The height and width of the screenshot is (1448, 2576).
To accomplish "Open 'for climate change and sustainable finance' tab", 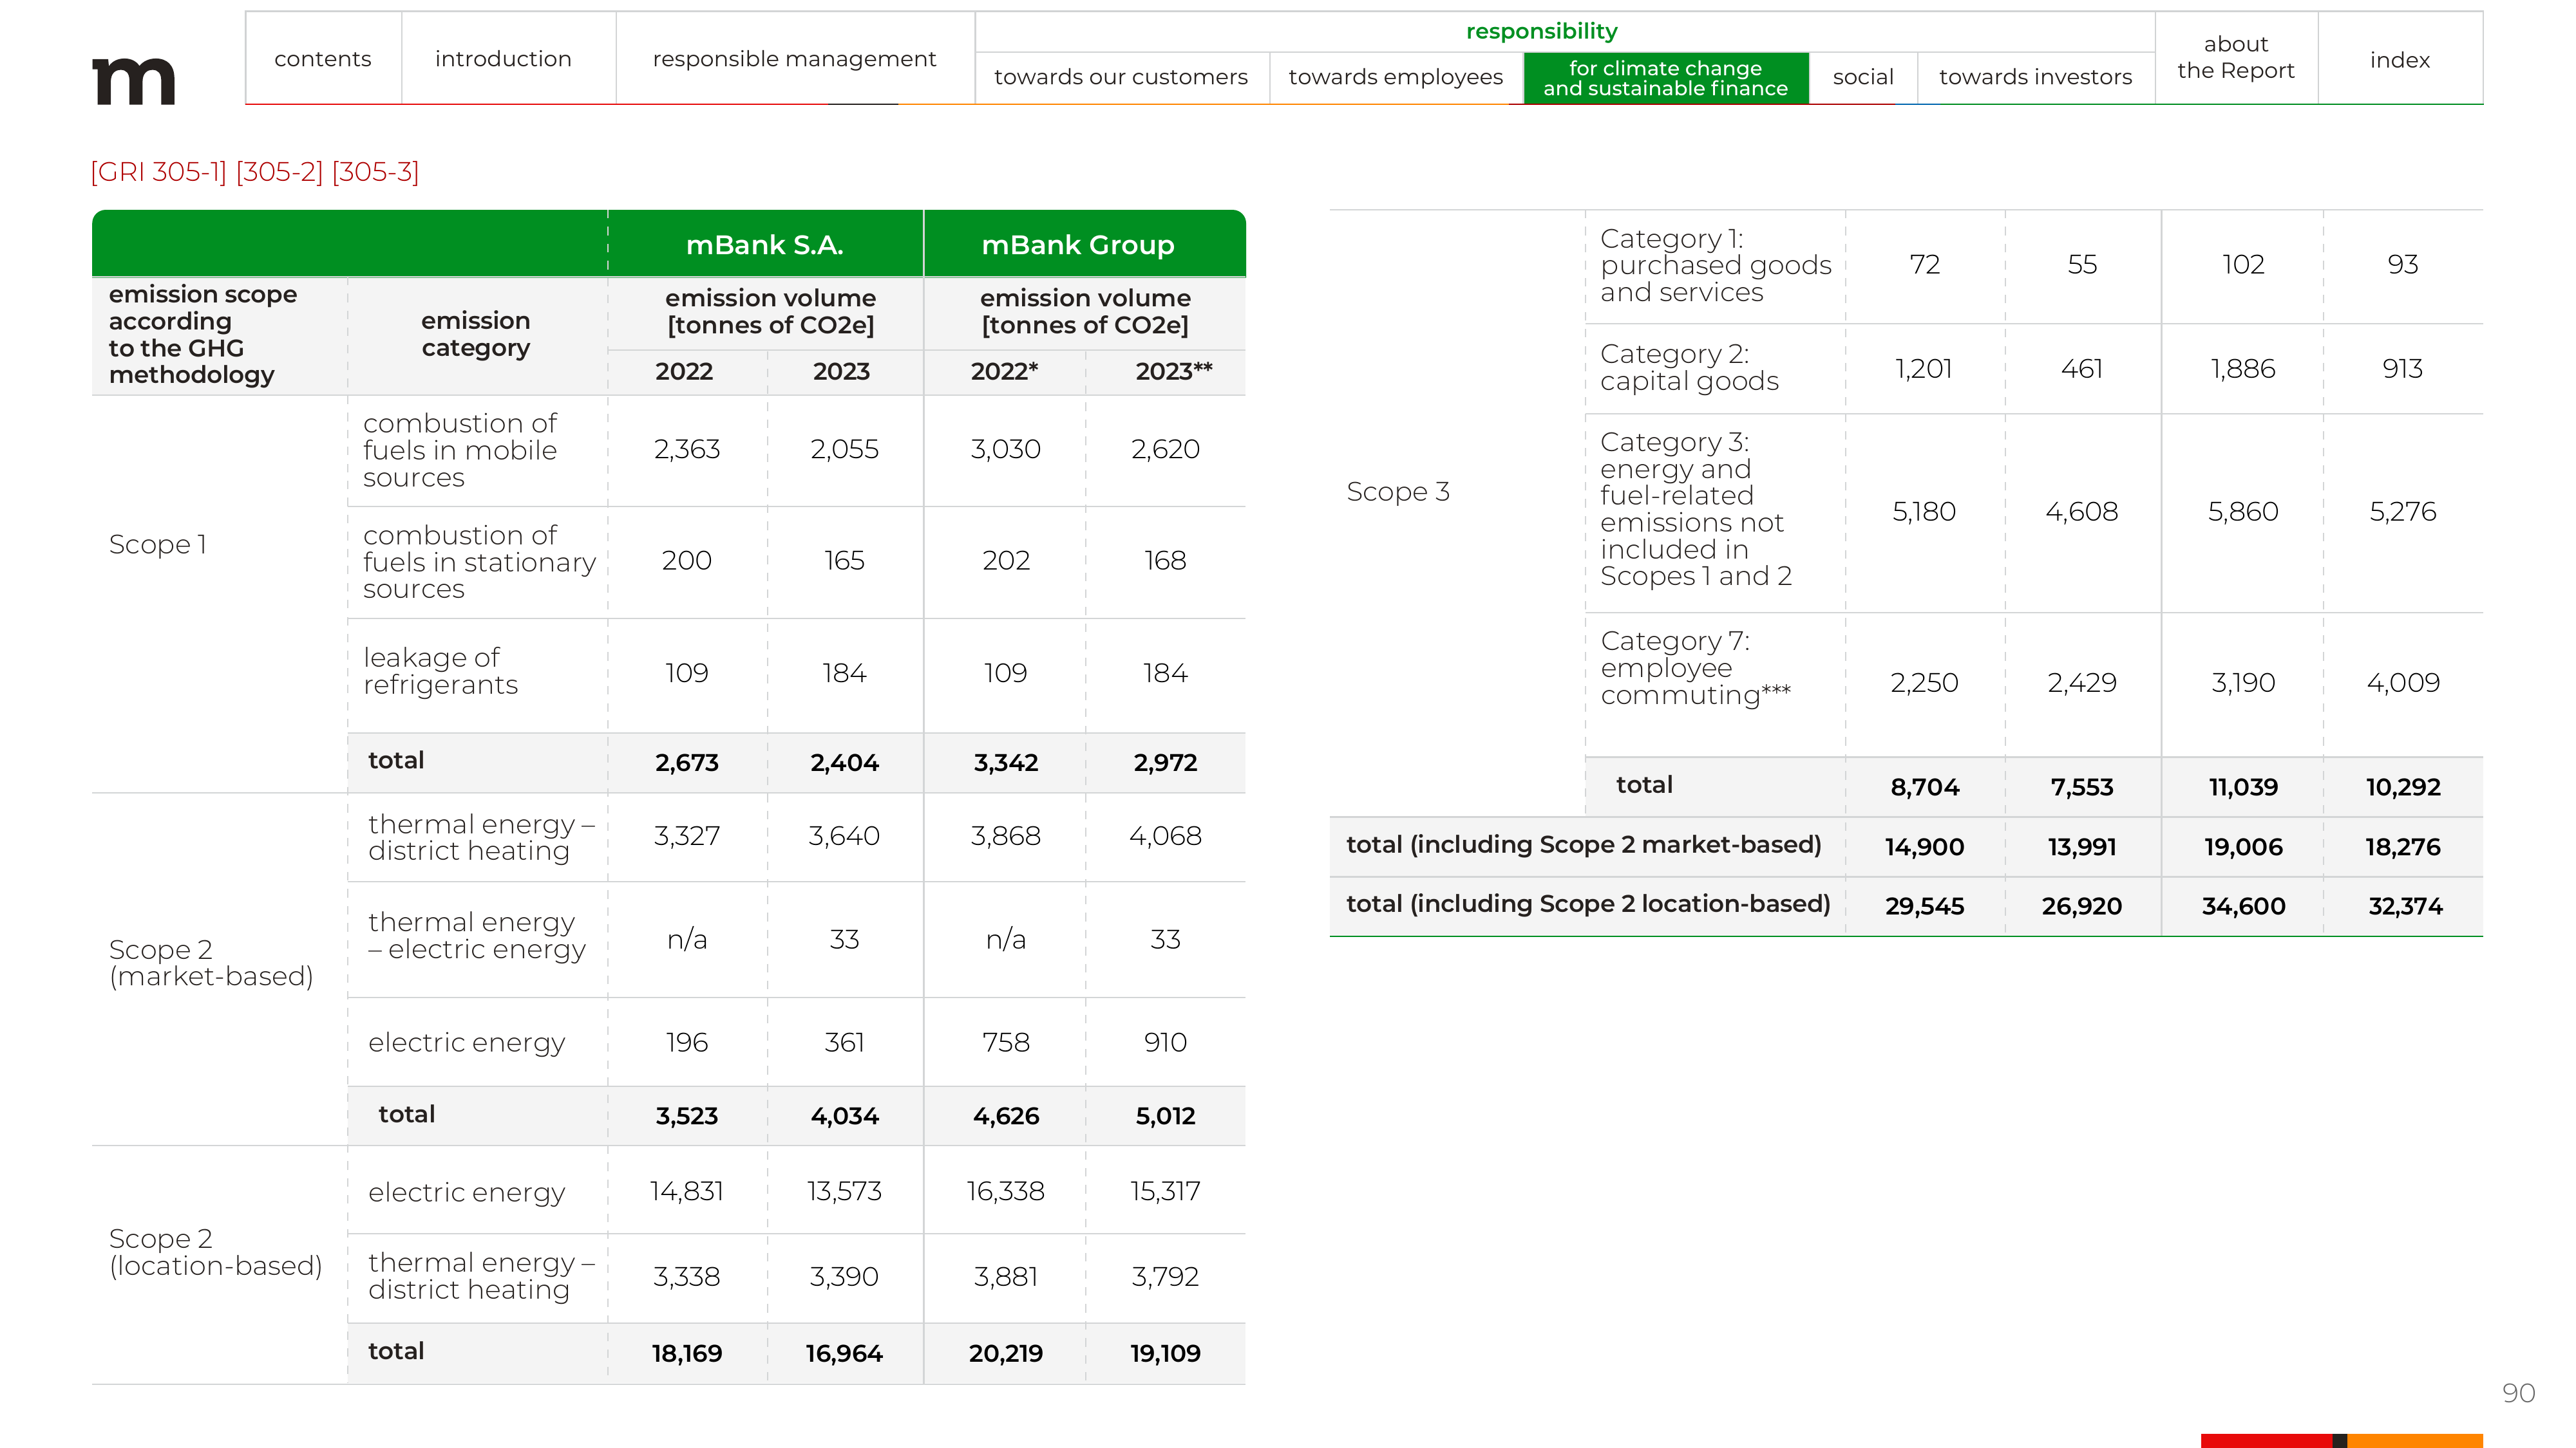I will coord(1665,78).
